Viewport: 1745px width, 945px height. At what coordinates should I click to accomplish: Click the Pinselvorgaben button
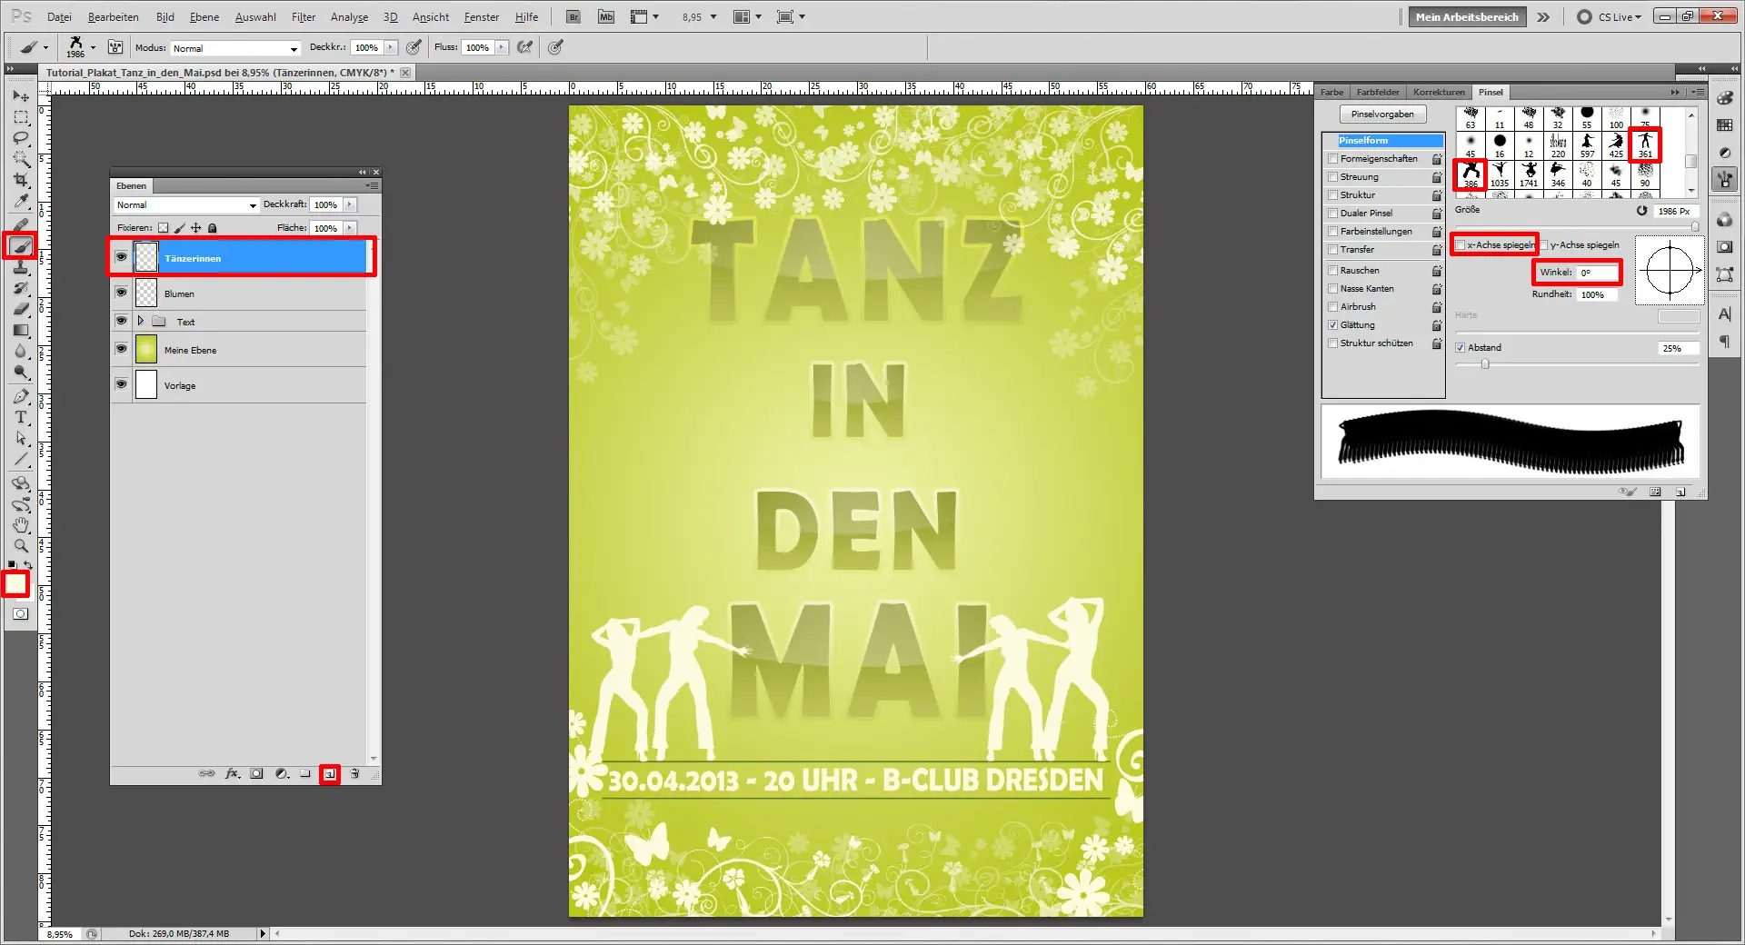click(x=1382, y=114)
